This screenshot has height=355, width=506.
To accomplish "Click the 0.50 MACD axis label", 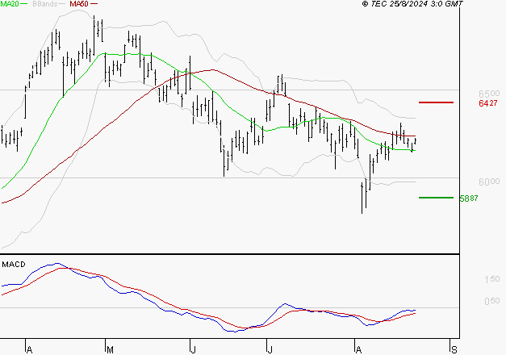I will tap(492, 301).
